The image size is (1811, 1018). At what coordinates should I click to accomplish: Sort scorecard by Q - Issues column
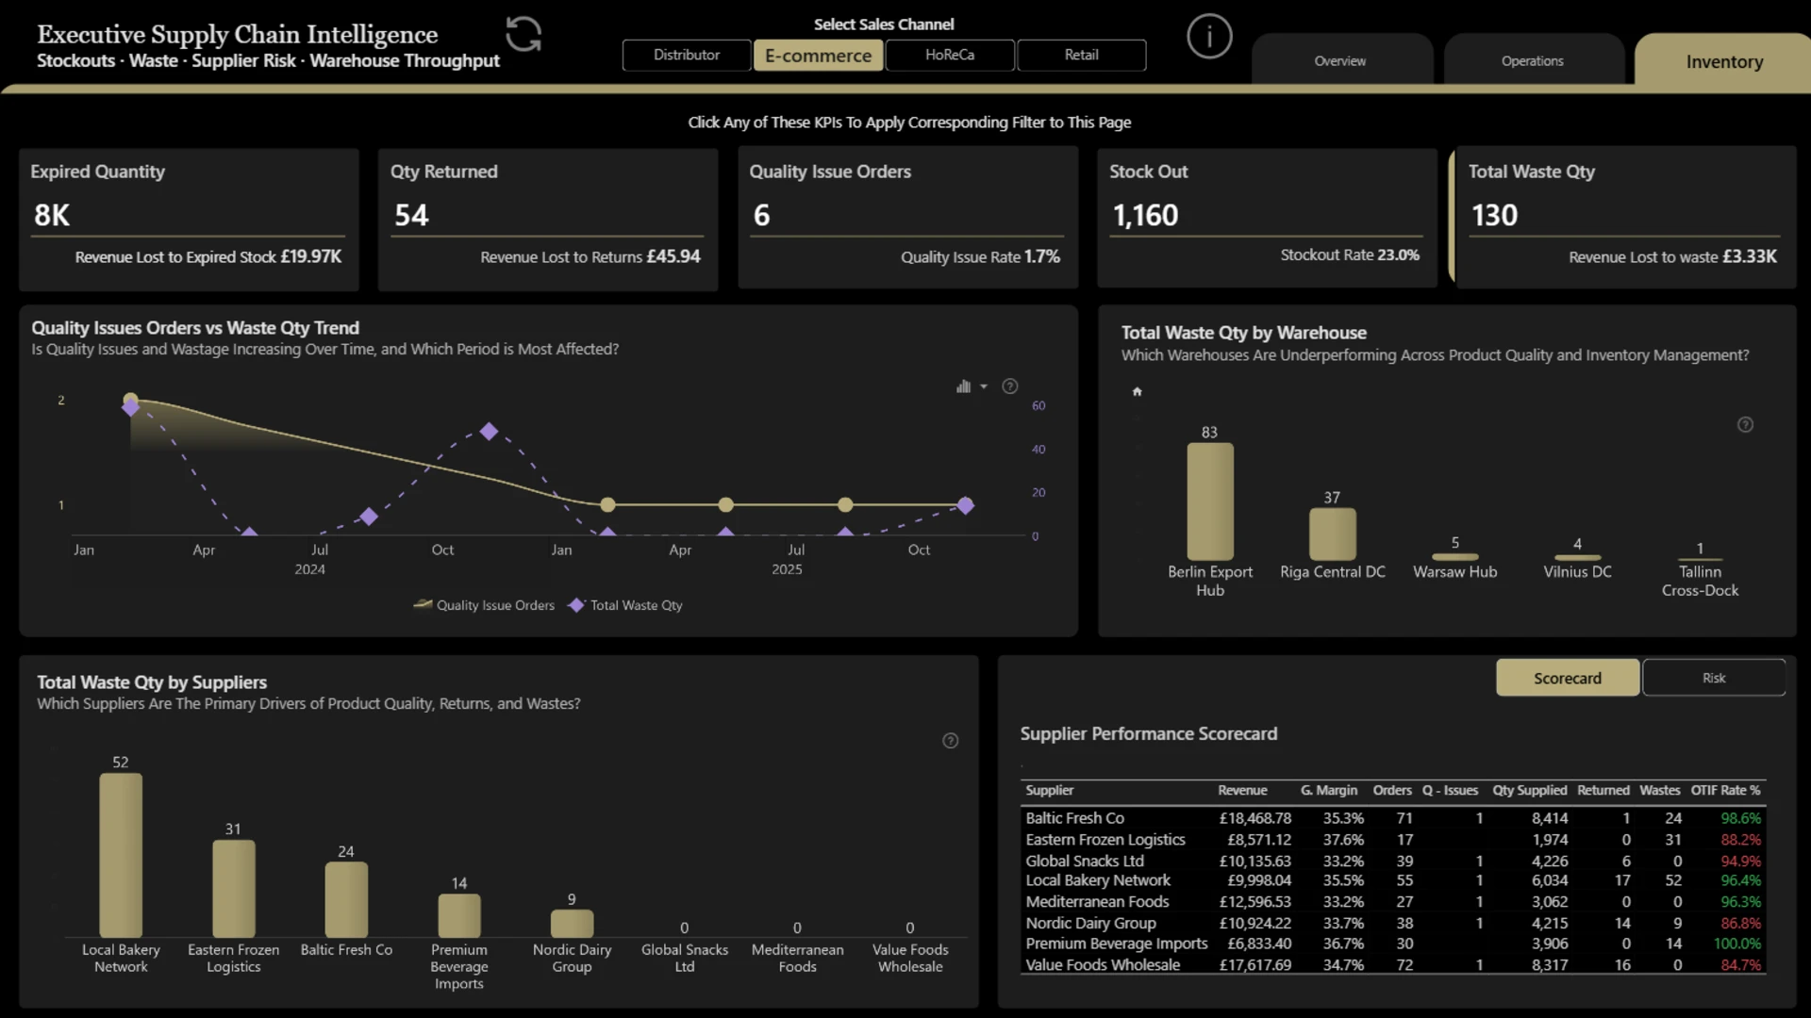[x=1450, y=791]
